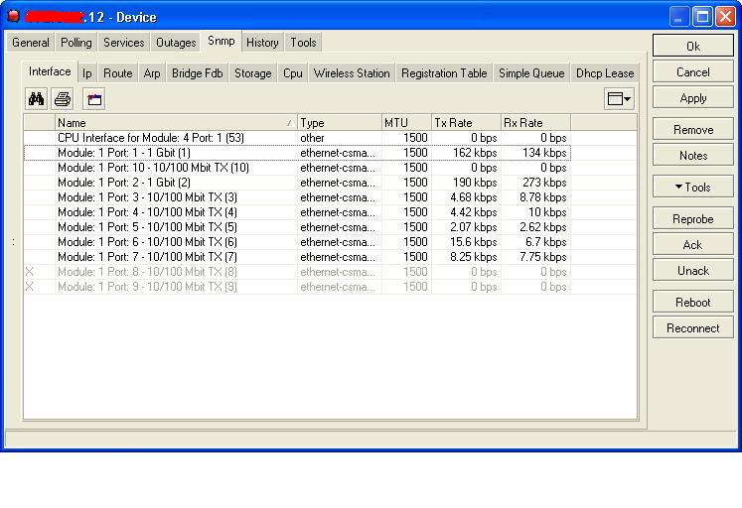This screenshot has width=742, height=508.
Task: Click the 'other' Type cell
Action: [x=340, y=138]
